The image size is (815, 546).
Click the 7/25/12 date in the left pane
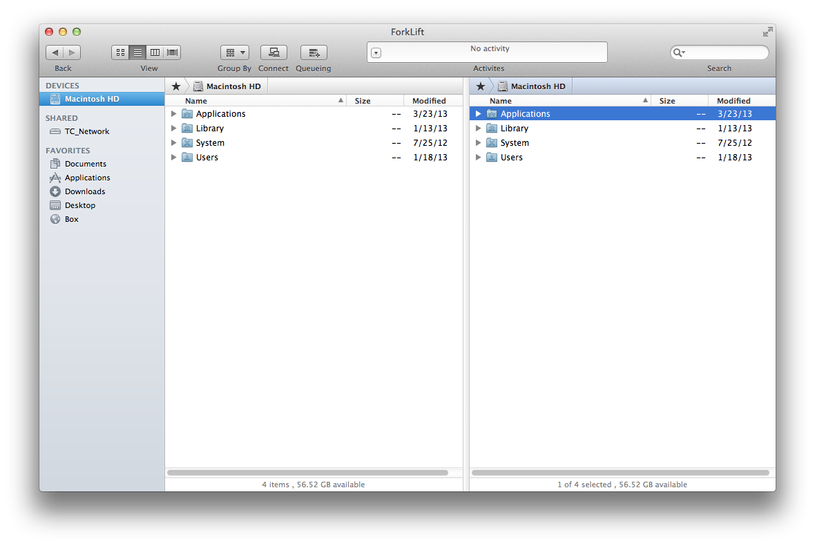point(430,143)
